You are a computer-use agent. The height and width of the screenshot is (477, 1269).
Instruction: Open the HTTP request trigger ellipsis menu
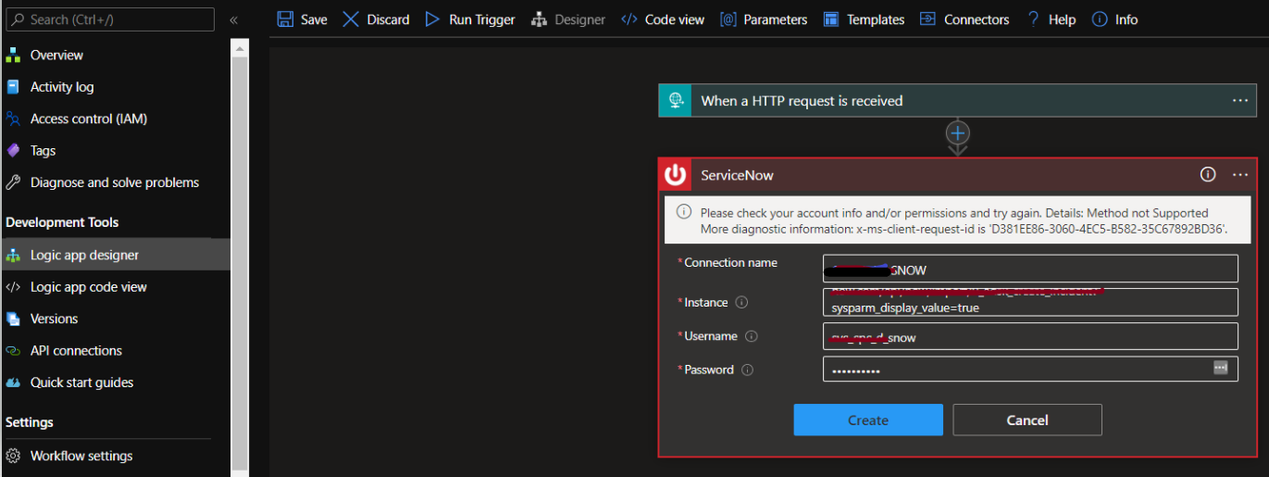coord(1240,100)
